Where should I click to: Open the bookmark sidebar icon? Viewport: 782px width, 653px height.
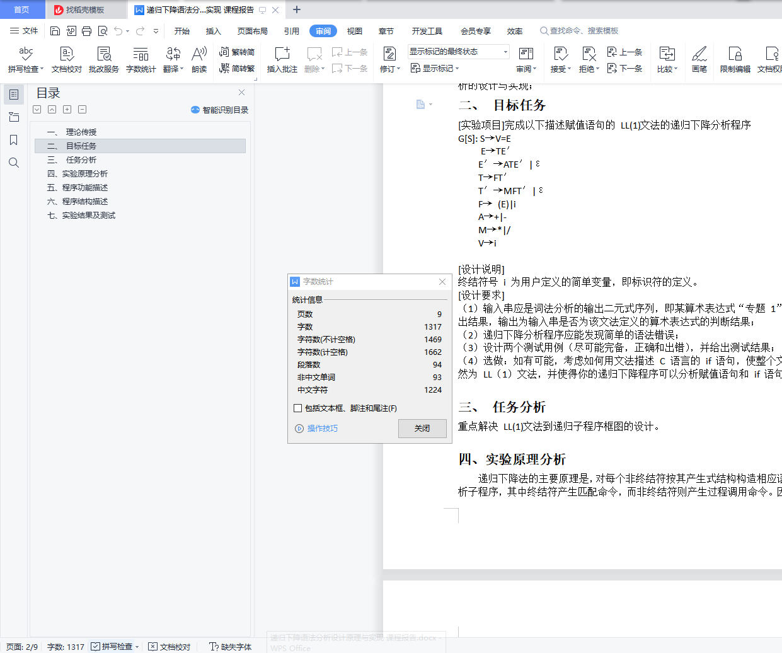(x=14, y=140)
